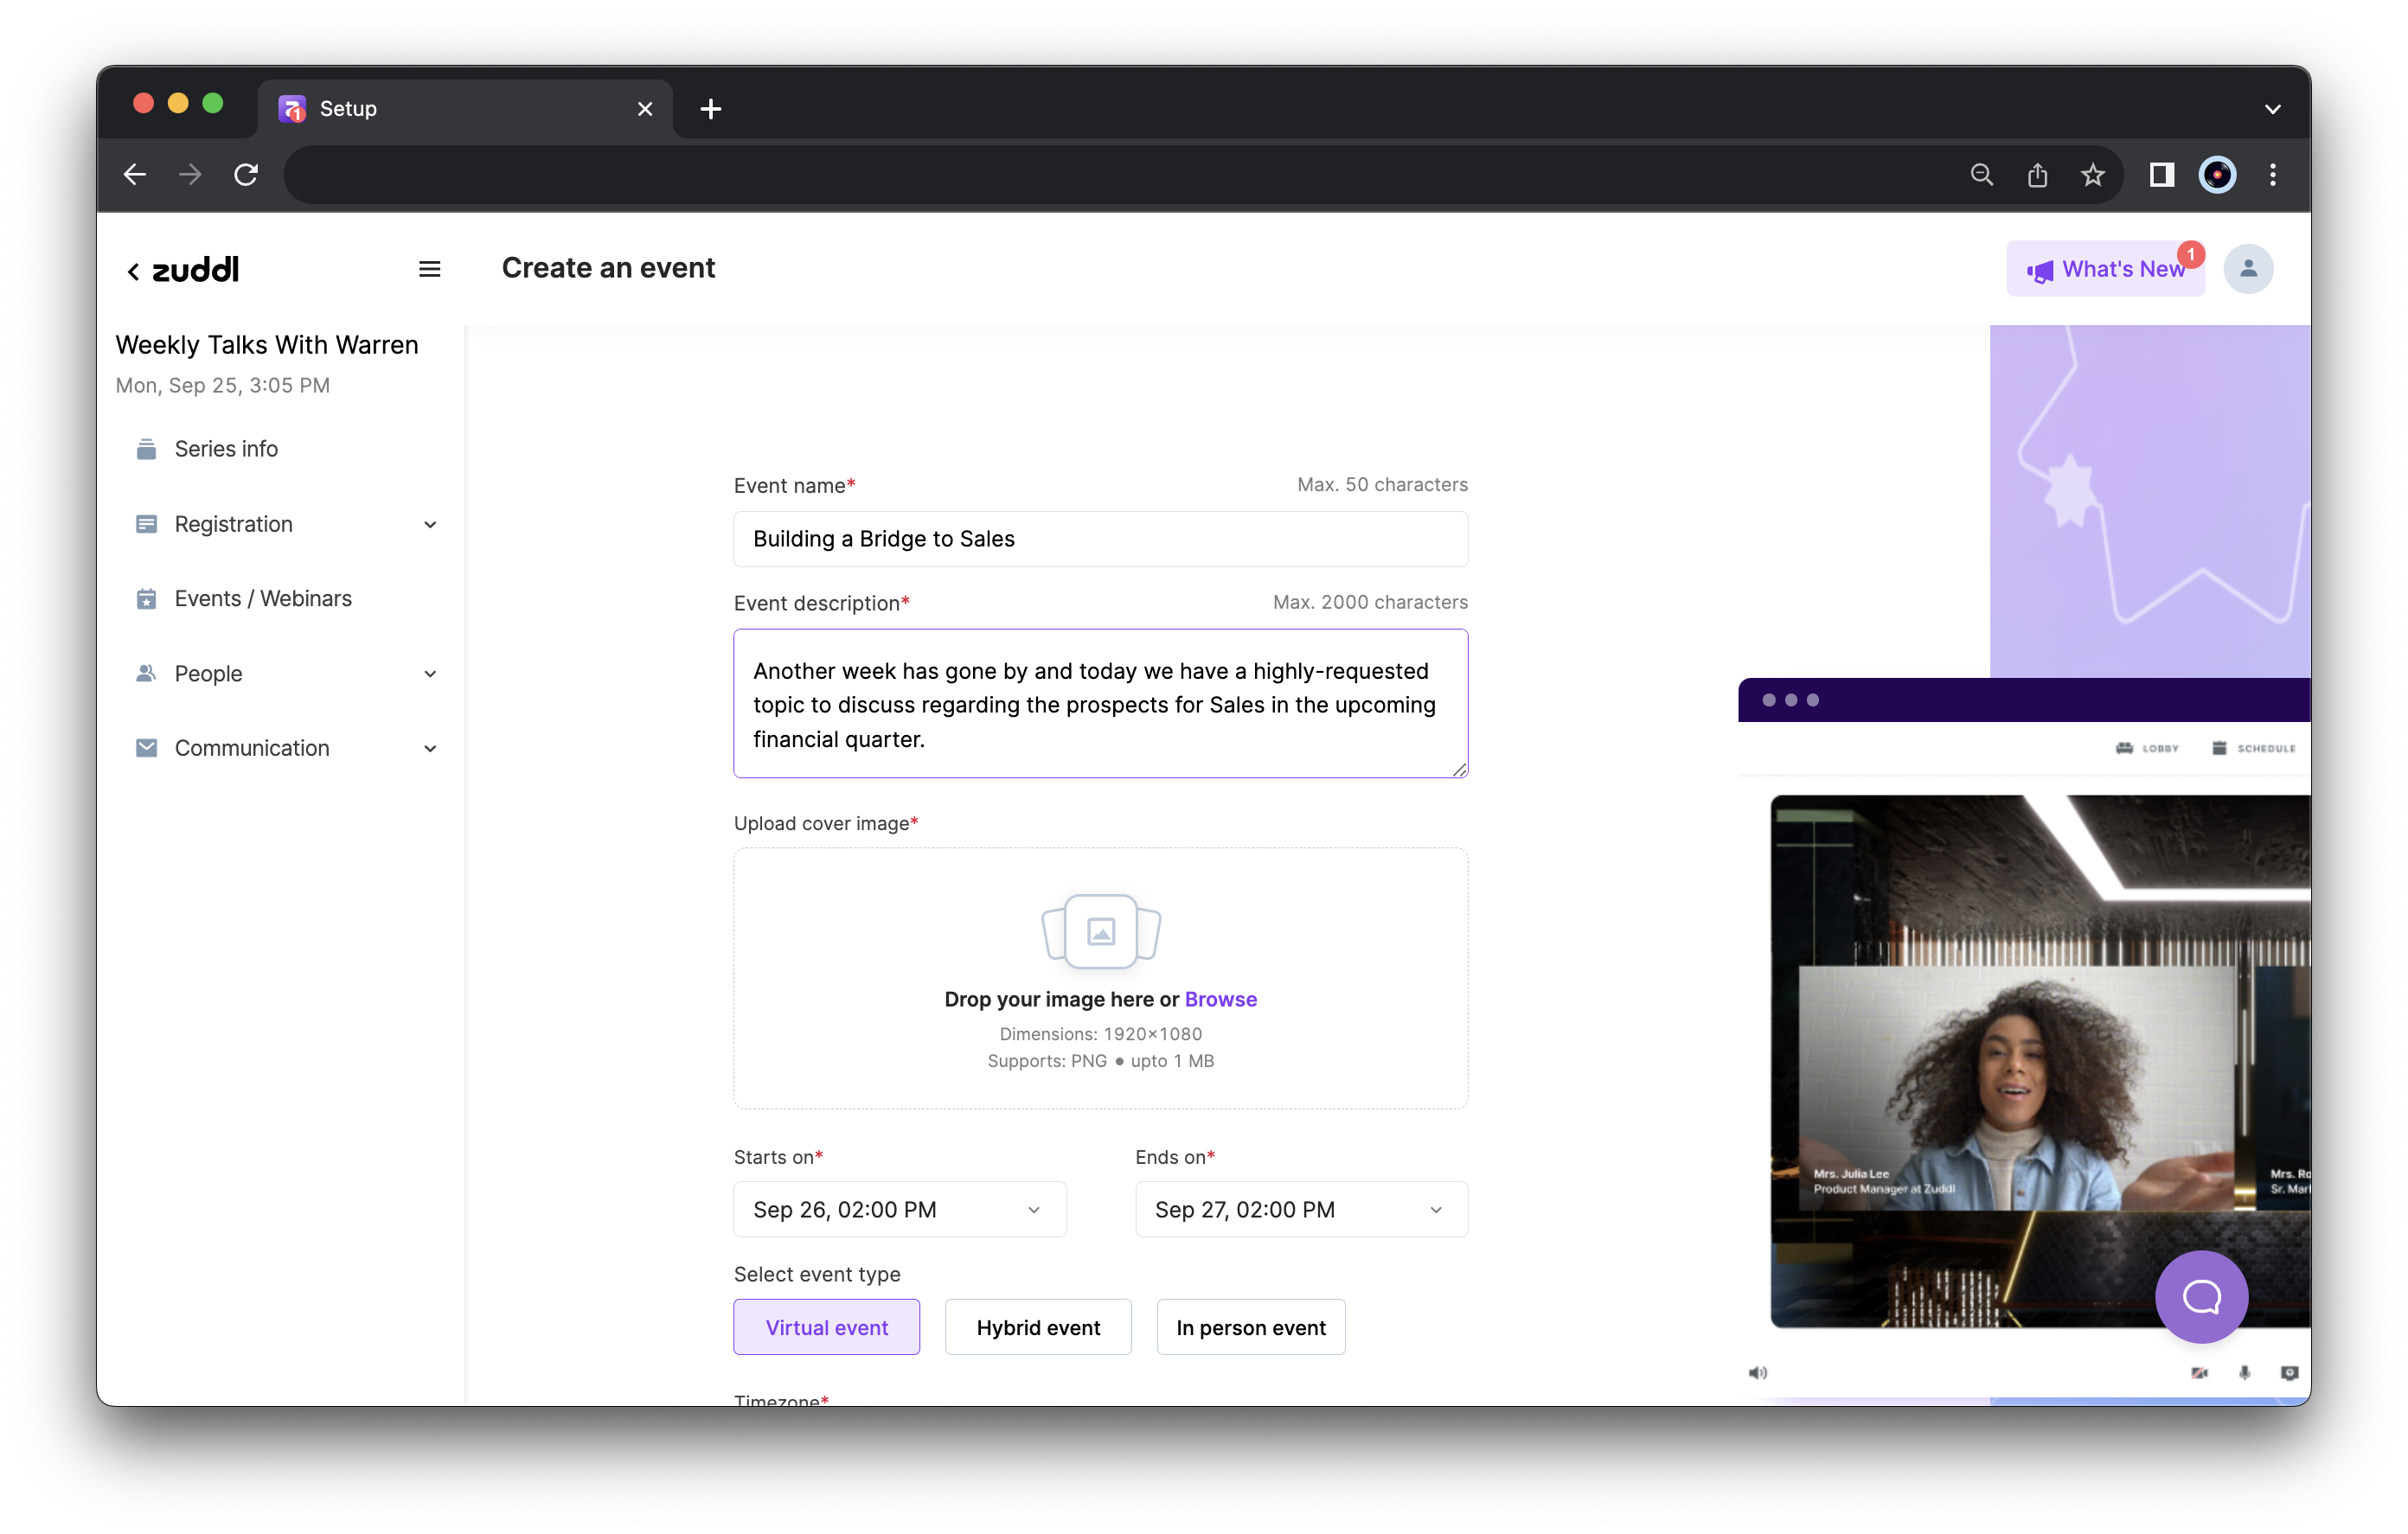Open the Registration sidebar item

(233, 524)
